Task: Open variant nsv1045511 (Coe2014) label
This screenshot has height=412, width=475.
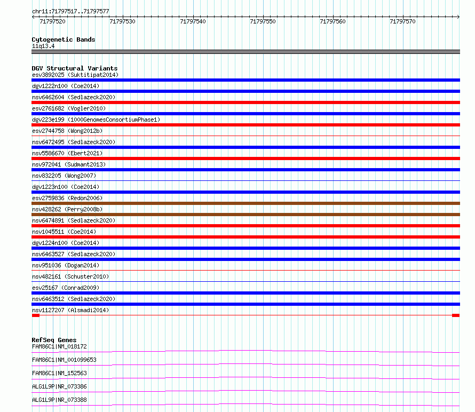Action: pos(64,232)
